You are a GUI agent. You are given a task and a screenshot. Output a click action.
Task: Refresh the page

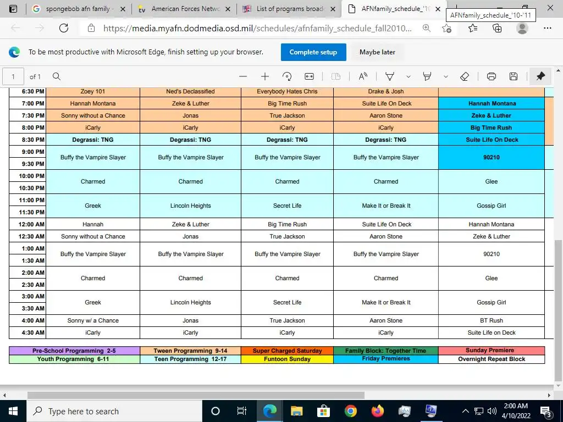tap(64, 28)
